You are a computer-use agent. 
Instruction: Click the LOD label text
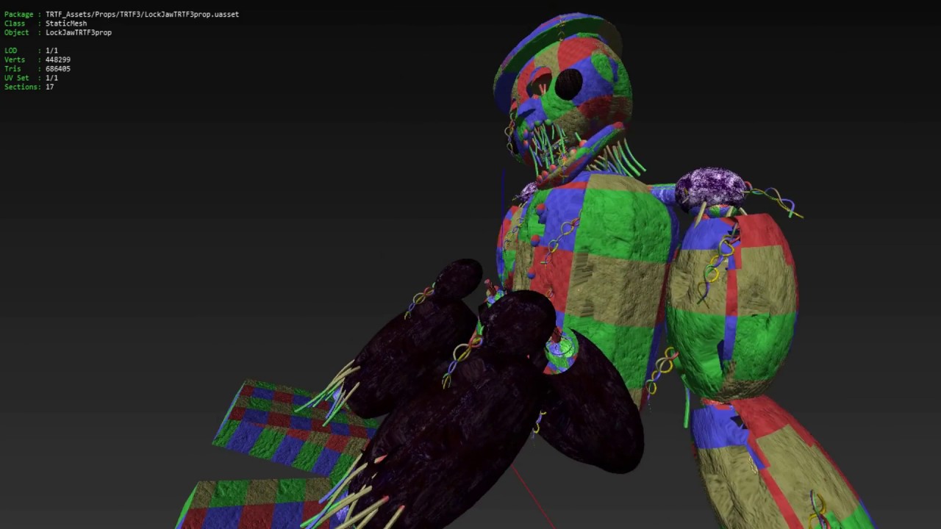[x=10, y=51]
